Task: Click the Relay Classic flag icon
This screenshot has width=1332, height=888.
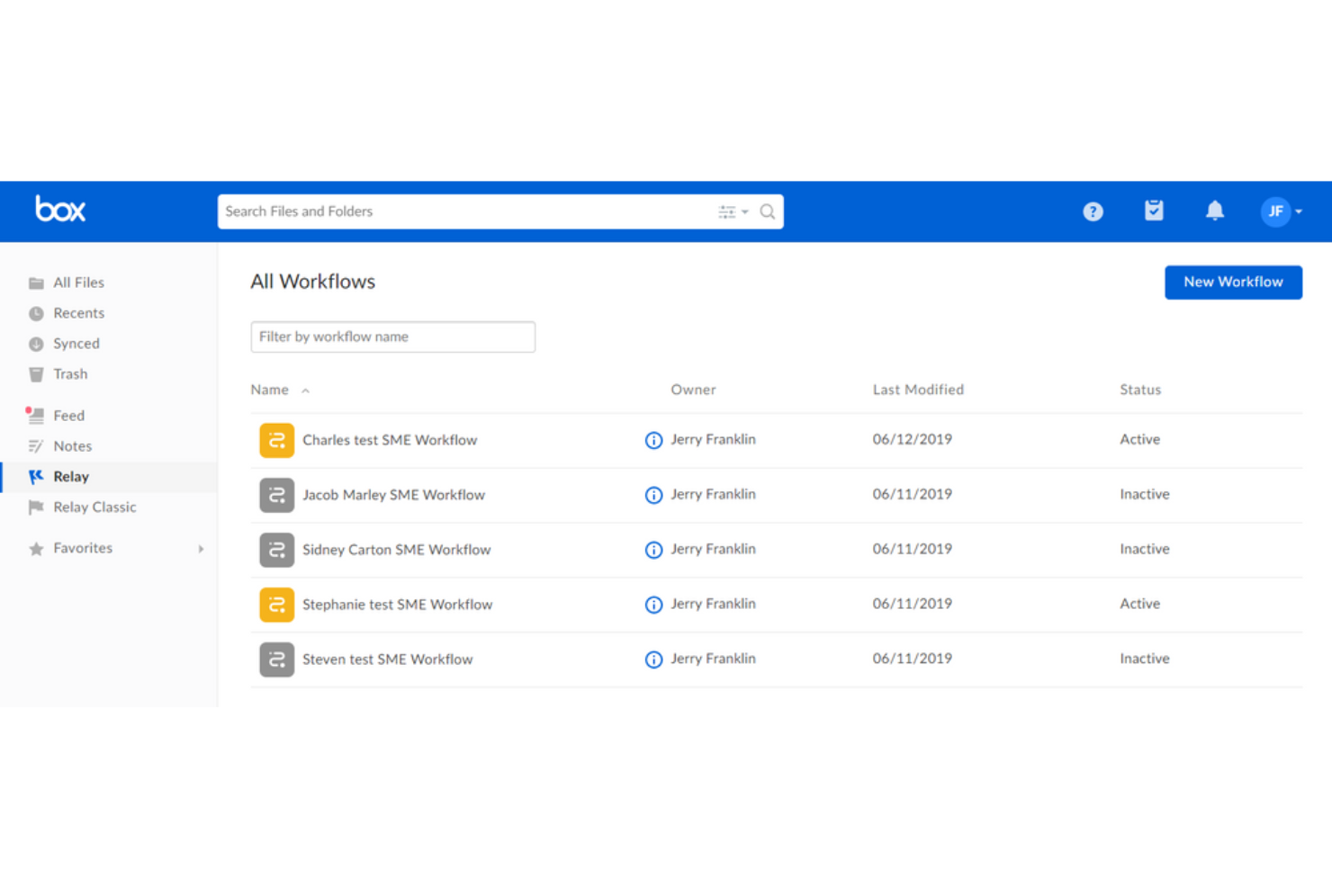Action: 36,507
